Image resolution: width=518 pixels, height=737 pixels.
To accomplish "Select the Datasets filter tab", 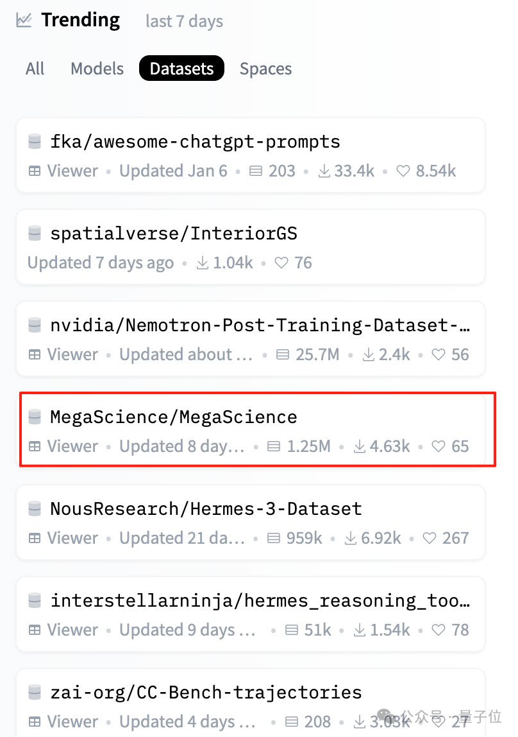I will [x=181, y=68].
